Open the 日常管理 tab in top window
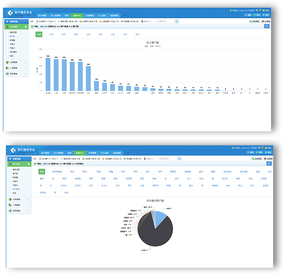The image size is (285, 275). coord(90,15)
